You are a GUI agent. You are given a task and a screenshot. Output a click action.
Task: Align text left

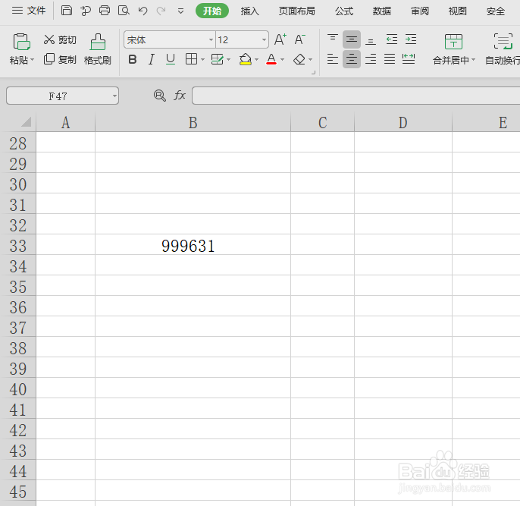pos(333,59)
